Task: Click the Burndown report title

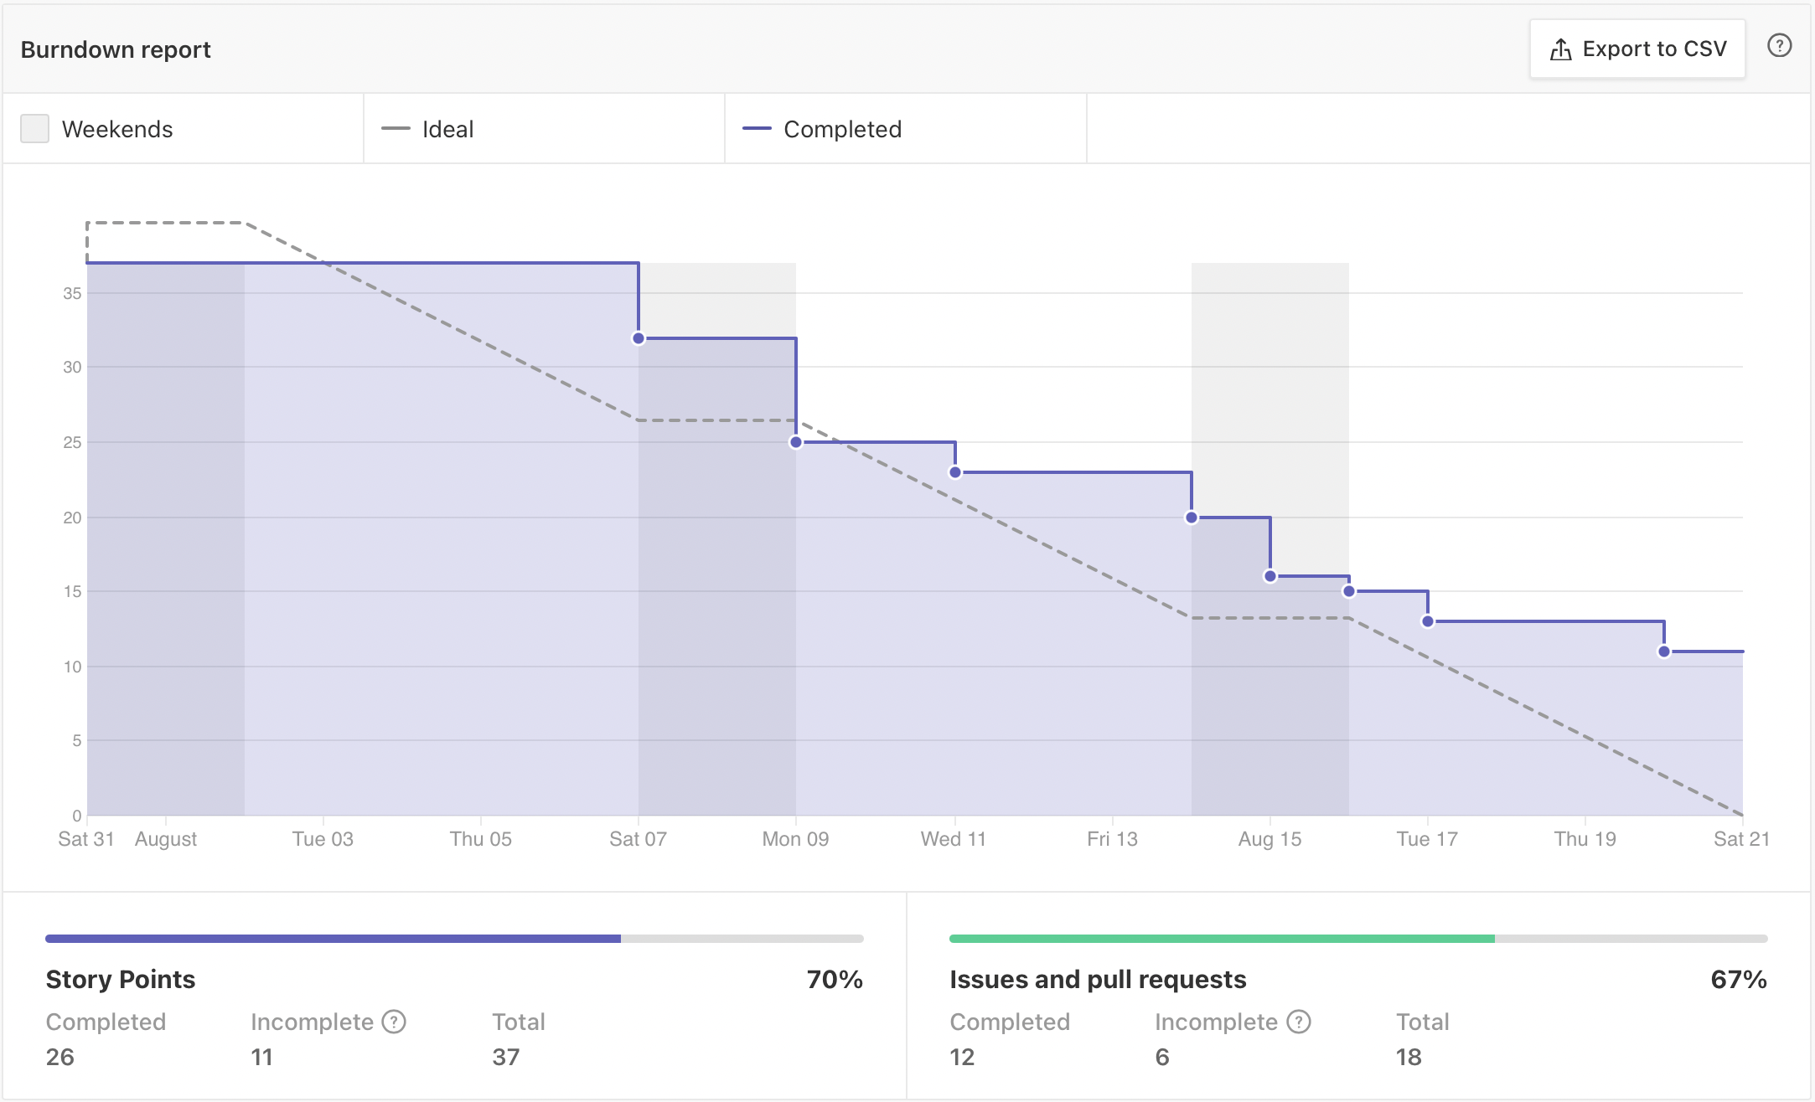Action: (116, 49)
